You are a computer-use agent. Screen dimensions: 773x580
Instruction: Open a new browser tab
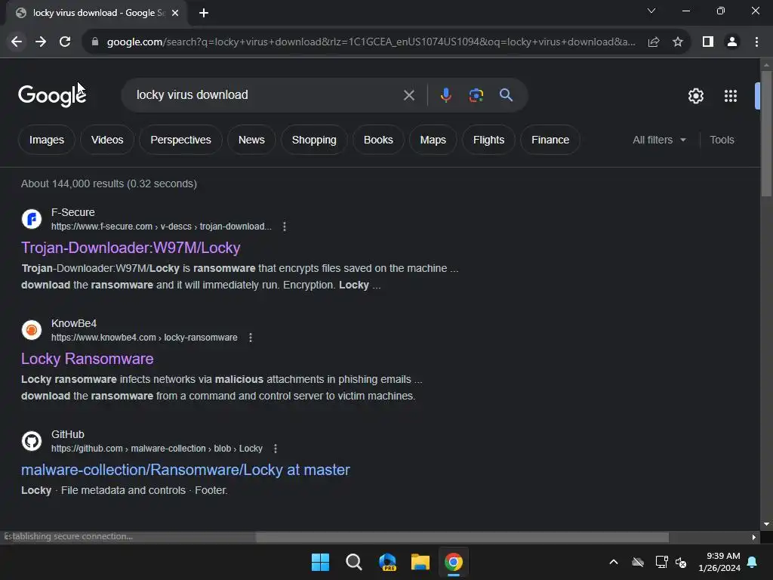point(204,13)
